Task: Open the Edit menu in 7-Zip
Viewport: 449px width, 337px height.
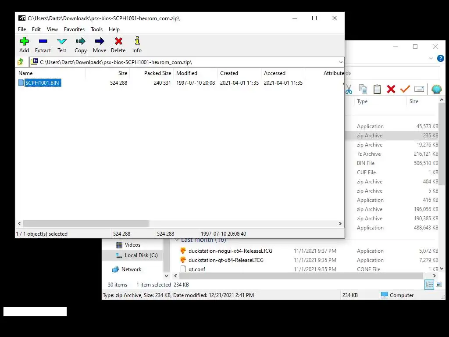Action: point(36,29)
